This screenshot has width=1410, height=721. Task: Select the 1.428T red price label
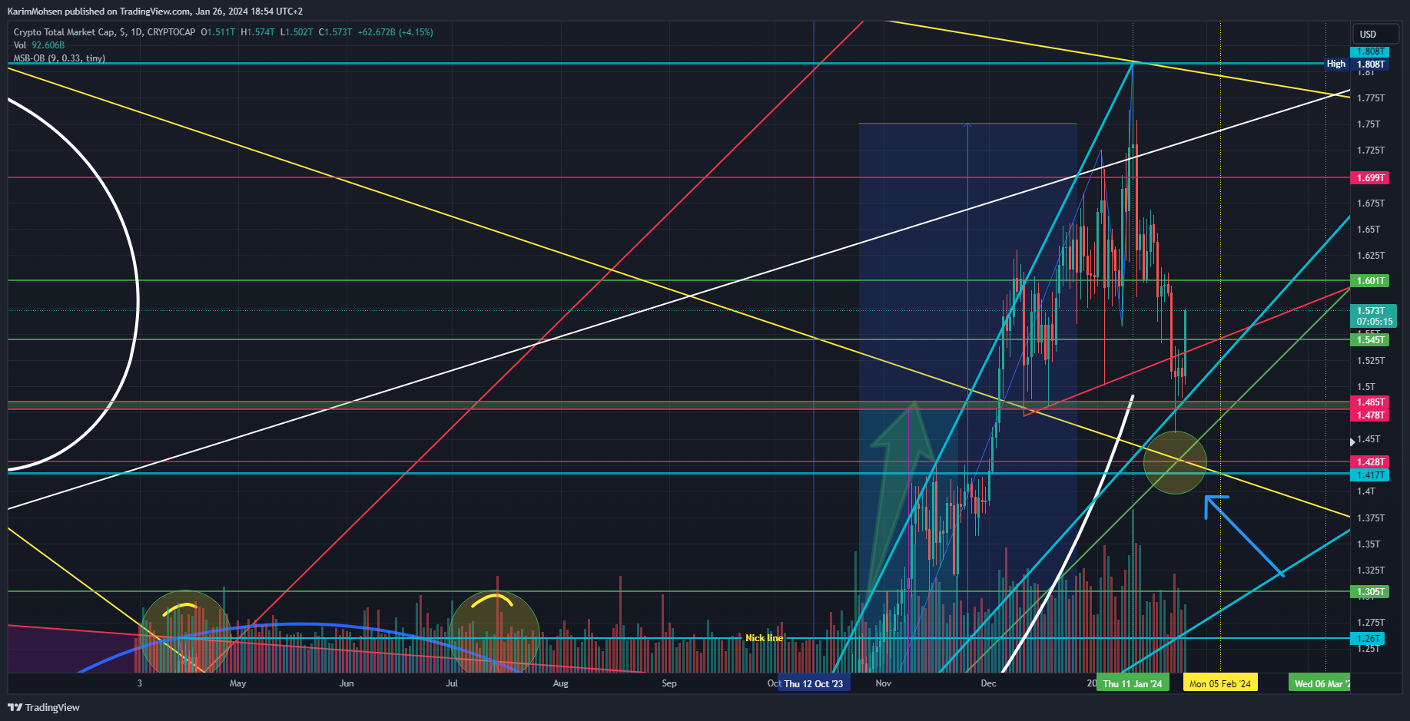coord(1370,461)
